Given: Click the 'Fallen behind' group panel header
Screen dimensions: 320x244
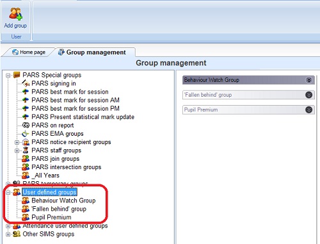Looking at the screenshot, I should coord(248,95).
